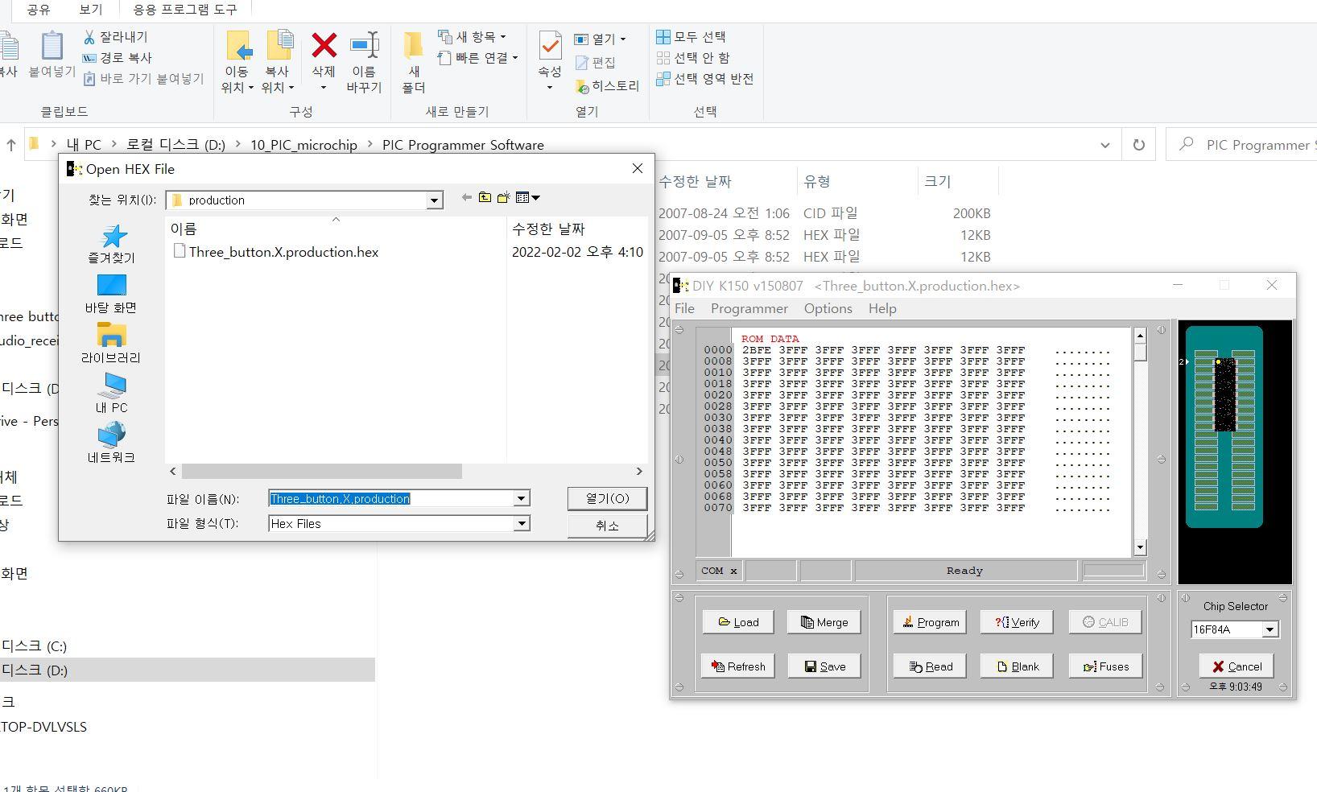Open the view menu icon in Open dialog toolbar
This screenshot has width=1317, height=792.
coord(527,197)
